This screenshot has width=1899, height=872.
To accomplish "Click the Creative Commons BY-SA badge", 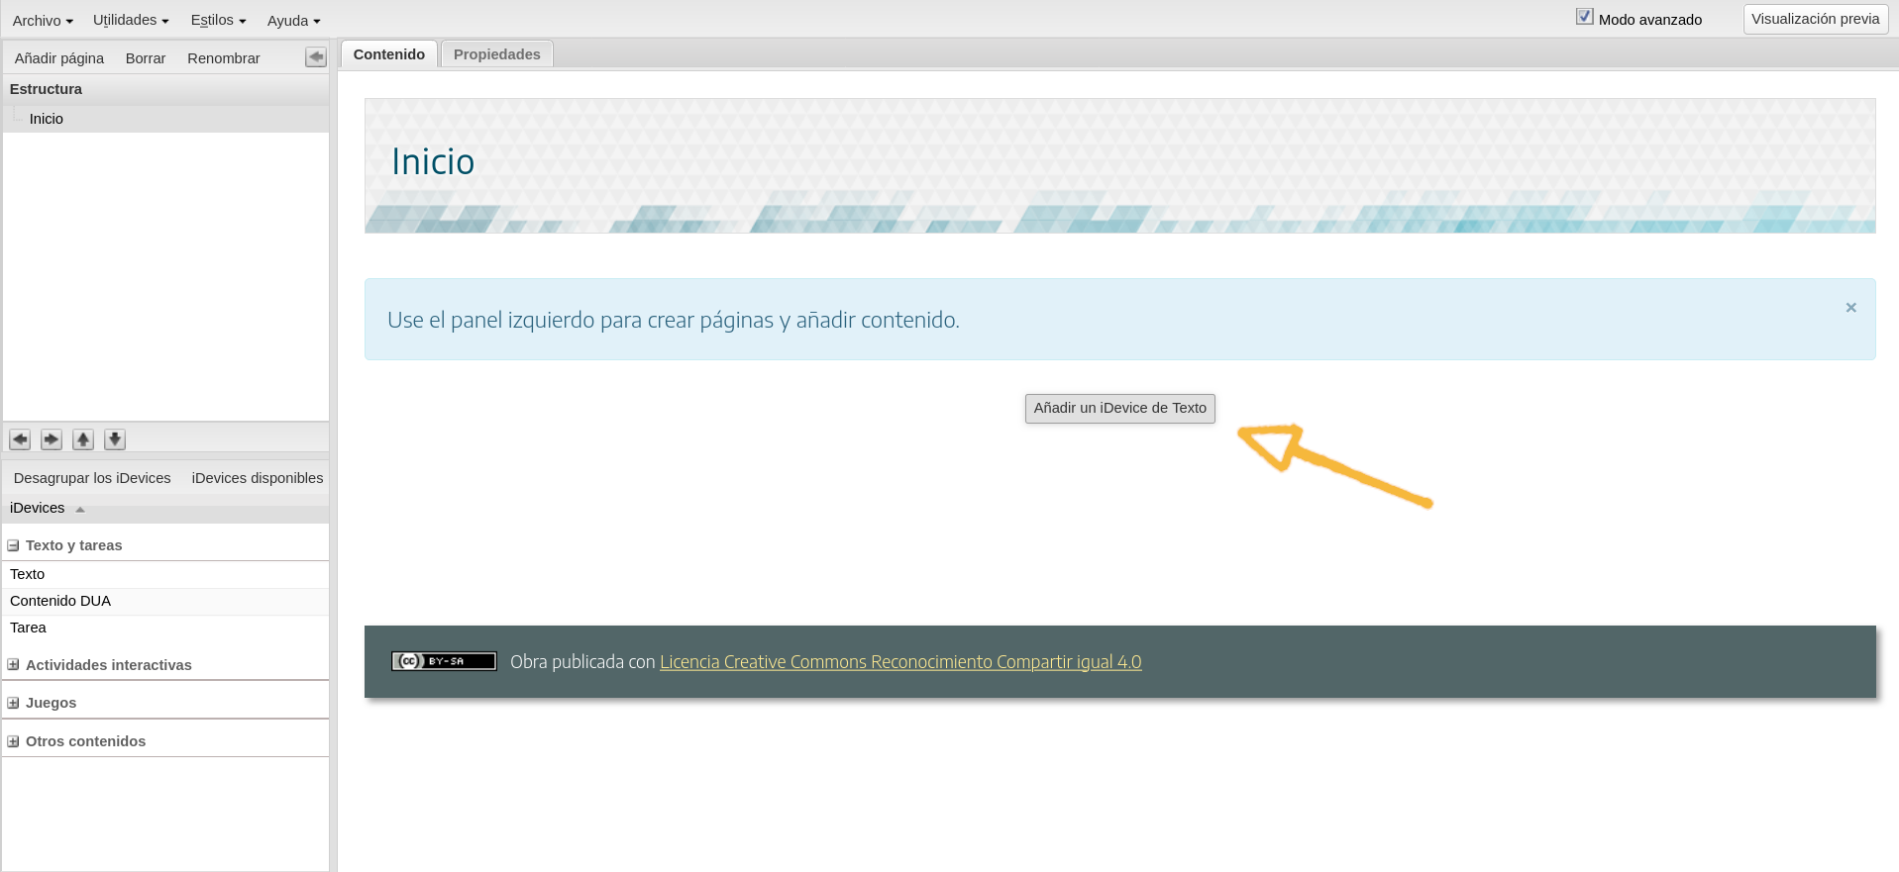I will click(444, 661).
